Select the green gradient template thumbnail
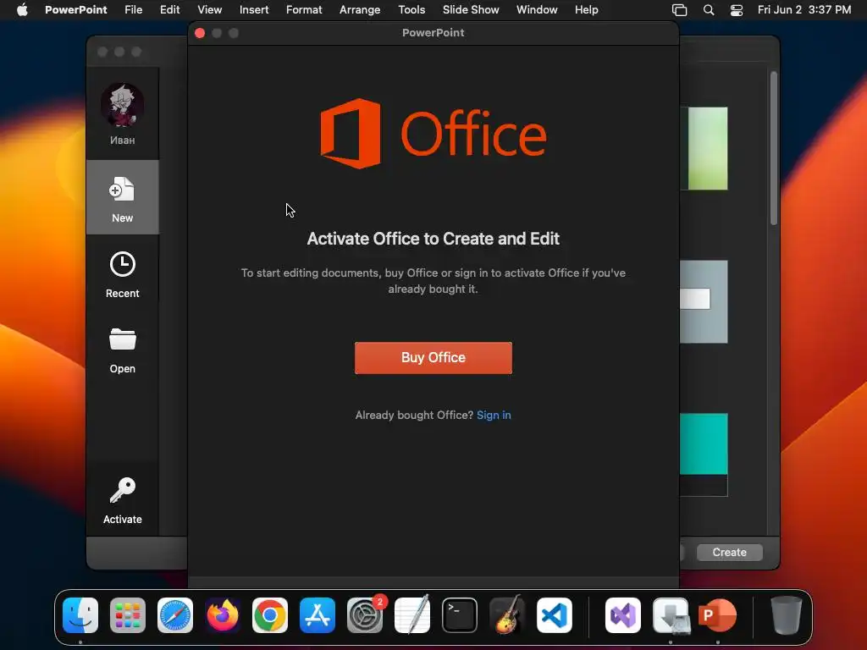The height and width of the screenshot is (650, 867). click(704, 149)
